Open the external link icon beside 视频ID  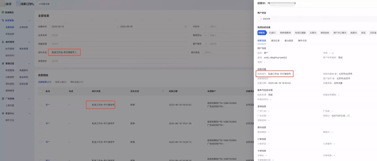pos(348,116)
